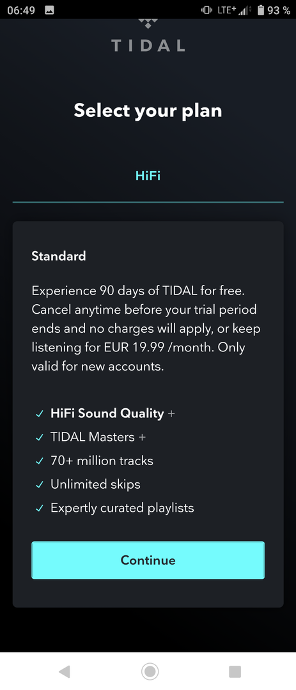Tap checkmark beside TIDAL Masters

(40, 438)
